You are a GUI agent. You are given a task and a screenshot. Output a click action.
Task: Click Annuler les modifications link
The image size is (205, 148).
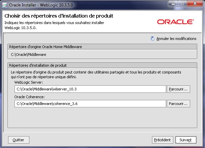[176, 39]
